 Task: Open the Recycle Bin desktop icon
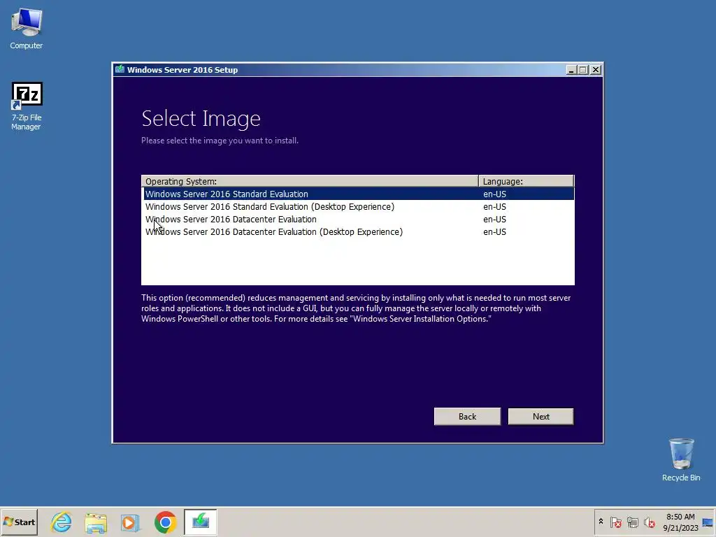tap(681, 459)
